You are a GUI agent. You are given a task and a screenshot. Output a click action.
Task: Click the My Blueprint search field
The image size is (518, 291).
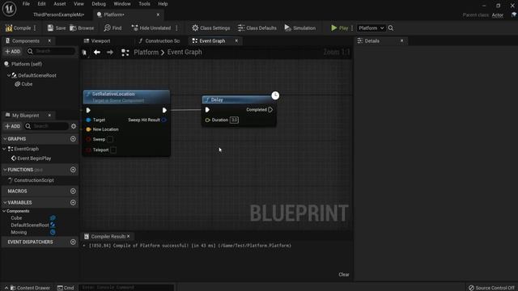pyautogui.click(x=46, y=126)
